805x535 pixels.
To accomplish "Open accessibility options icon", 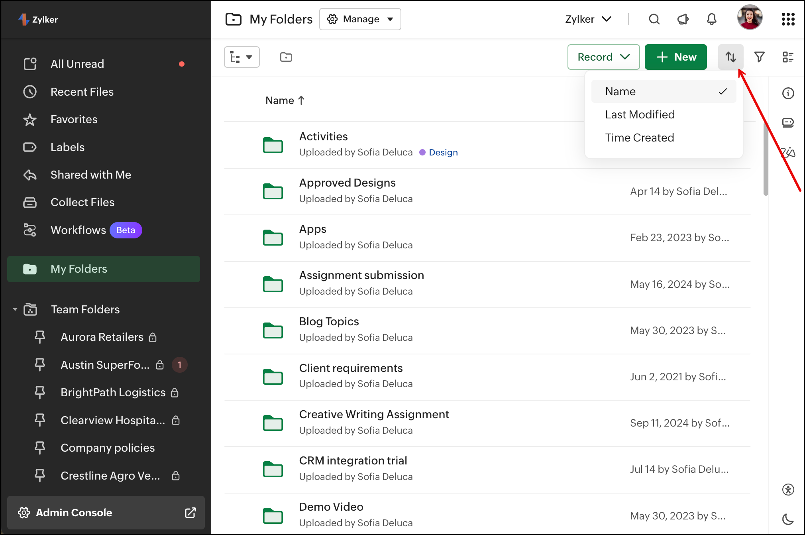I will pos(788,490).
